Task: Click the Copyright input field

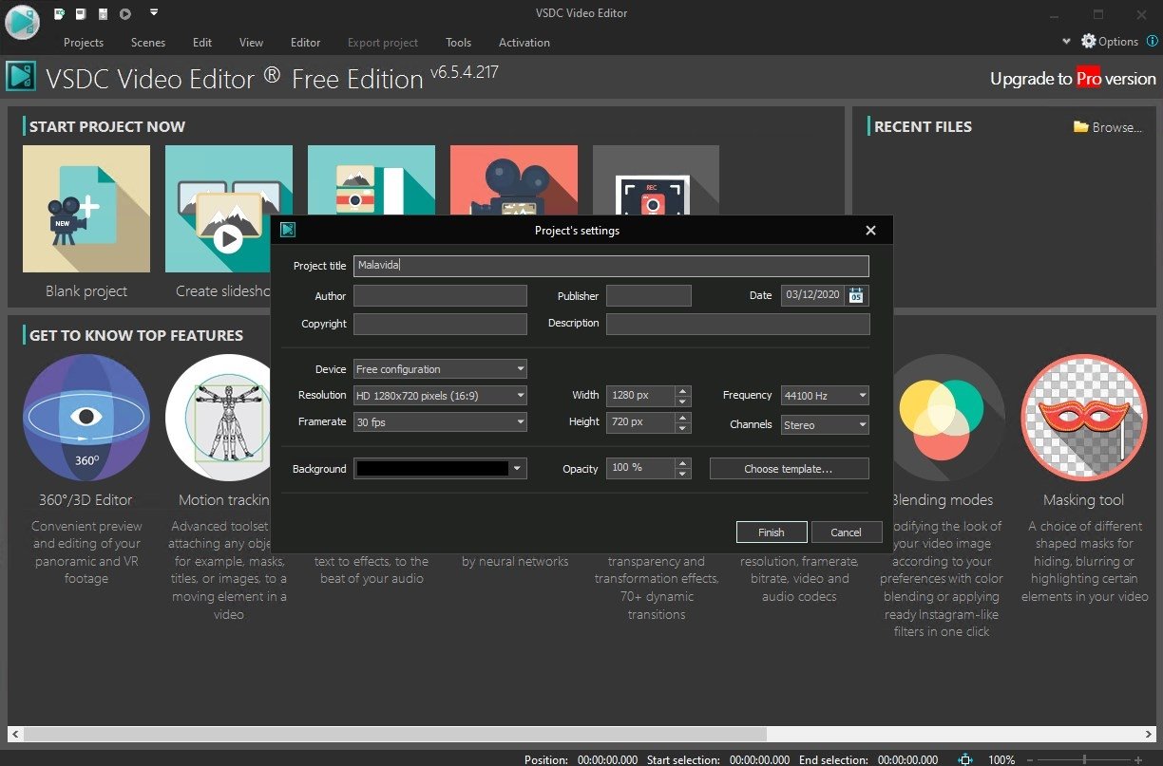Action: coord(440,324)
